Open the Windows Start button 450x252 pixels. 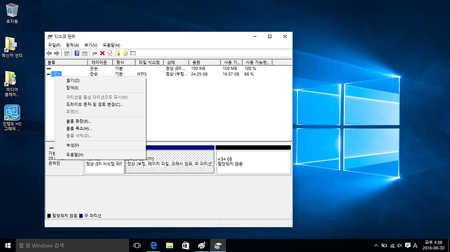coord(7,245)
